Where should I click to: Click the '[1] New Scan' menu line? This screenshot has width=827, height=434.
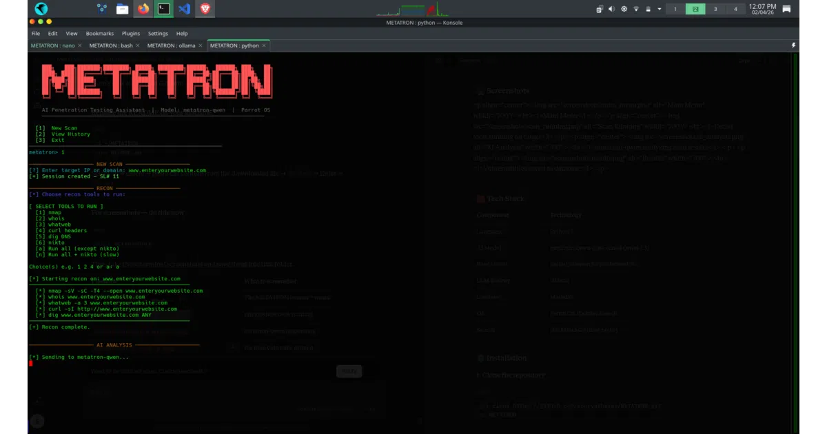(57, 128)
